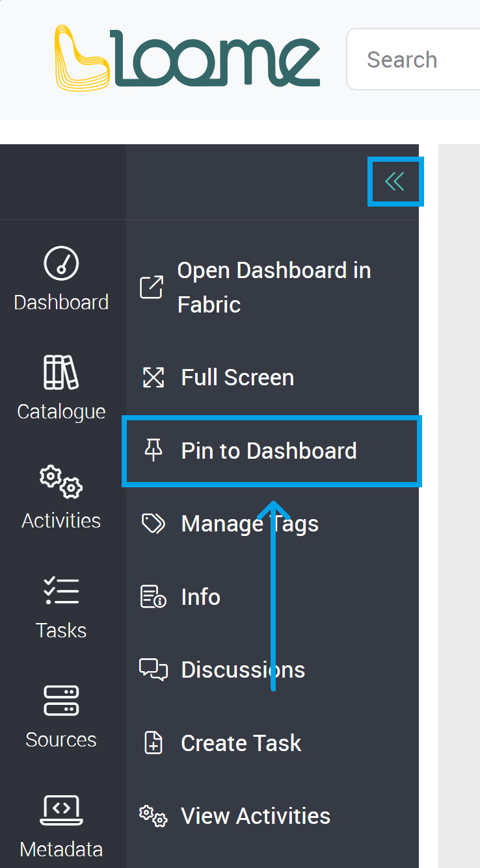
Task: Toggle Full Screen mode
Action: (237, 377)
